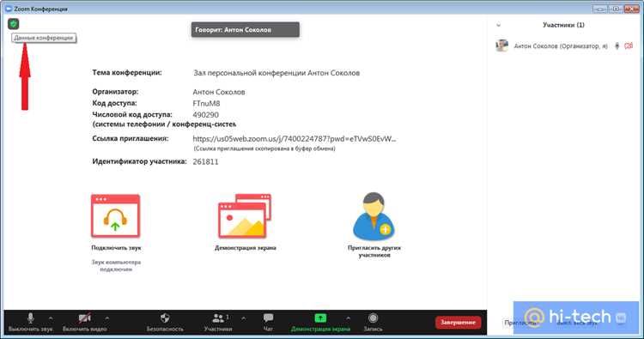Open caret next to Участники toolbar button
The height and width of the screenshot is (339, 644).
click(244, 318)
